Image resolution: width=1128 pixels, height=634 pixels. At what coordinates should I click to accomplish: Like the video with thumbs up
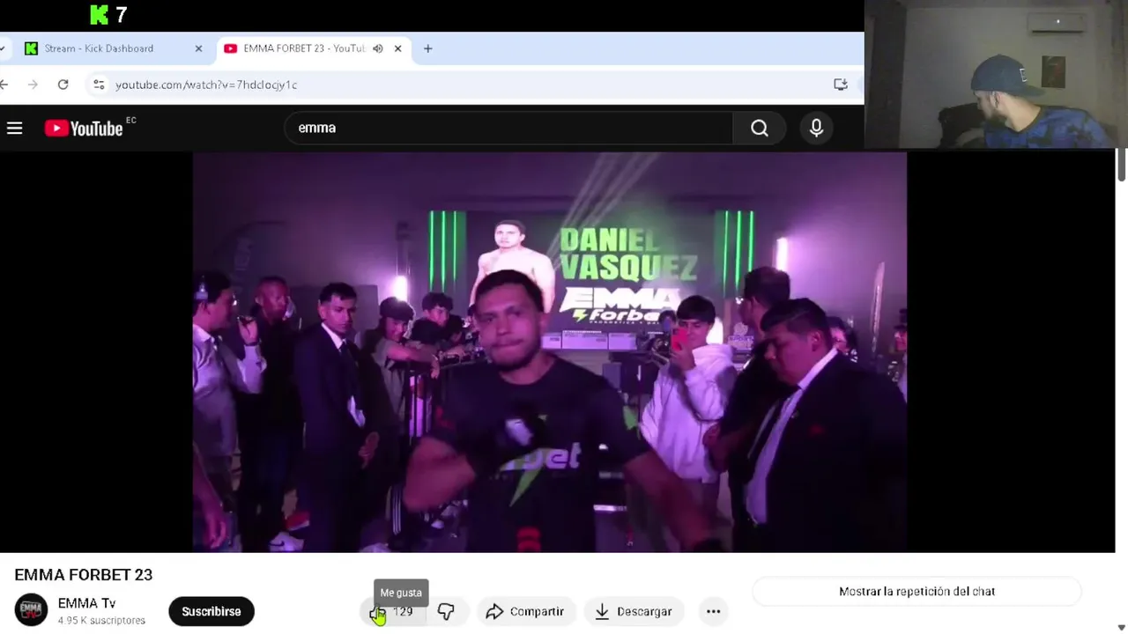393,611
